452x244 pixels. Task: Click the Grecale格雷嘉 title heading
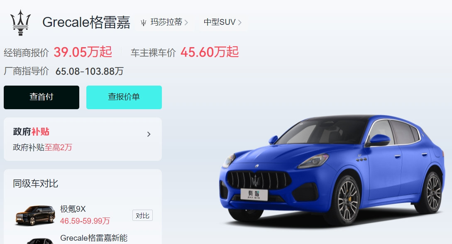pyautogui.click(x=86, y=22)
